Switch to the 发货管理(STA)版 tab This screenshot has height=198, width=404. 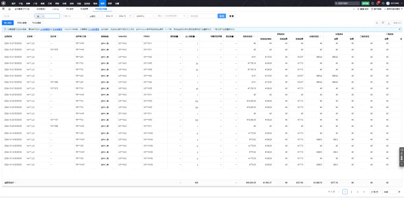coord(22,9)
